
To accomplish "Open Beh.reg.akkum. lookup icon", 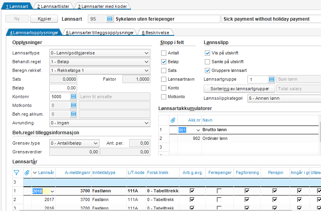I will click(x=74, y=114).
